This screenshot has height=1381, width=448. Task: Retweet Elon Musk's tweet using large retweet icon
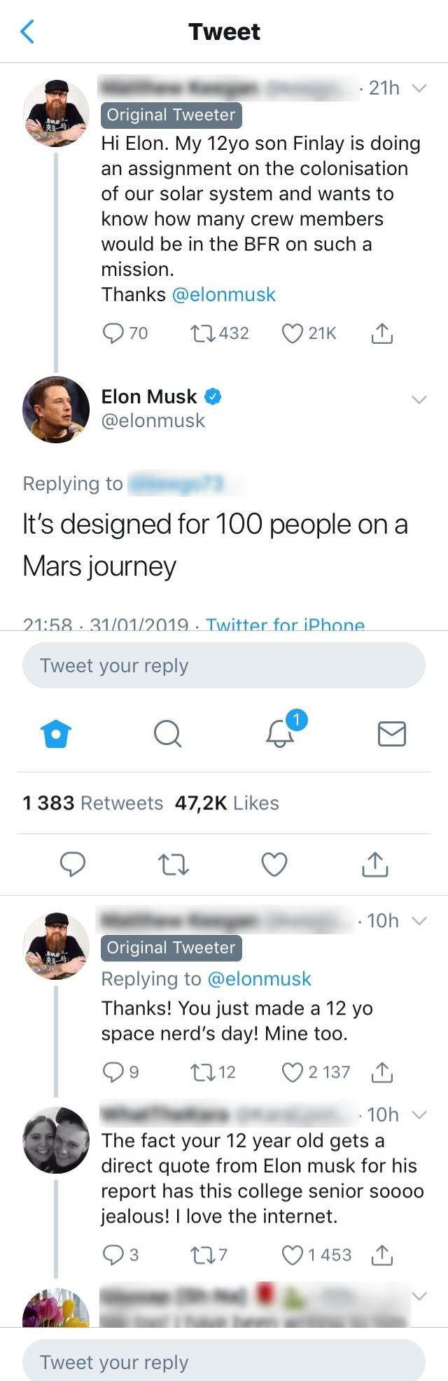(173, 865)
